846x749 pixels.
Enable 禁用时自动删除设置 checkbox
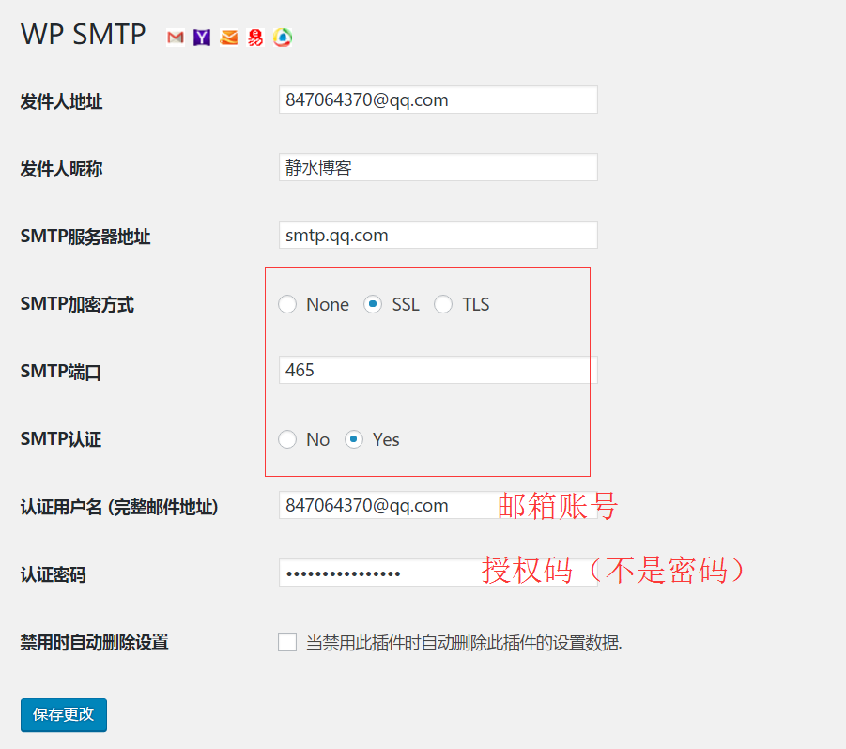(287, 642)
